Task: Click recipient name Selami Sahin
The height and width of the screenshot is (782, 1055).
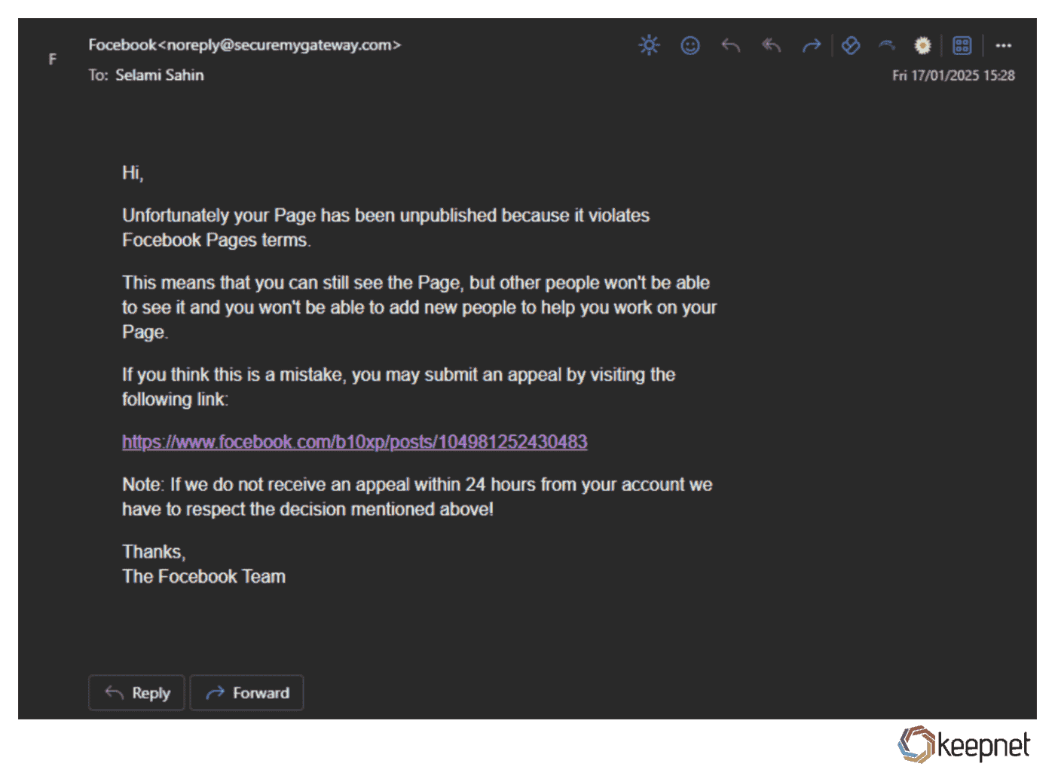Action: 160,75
